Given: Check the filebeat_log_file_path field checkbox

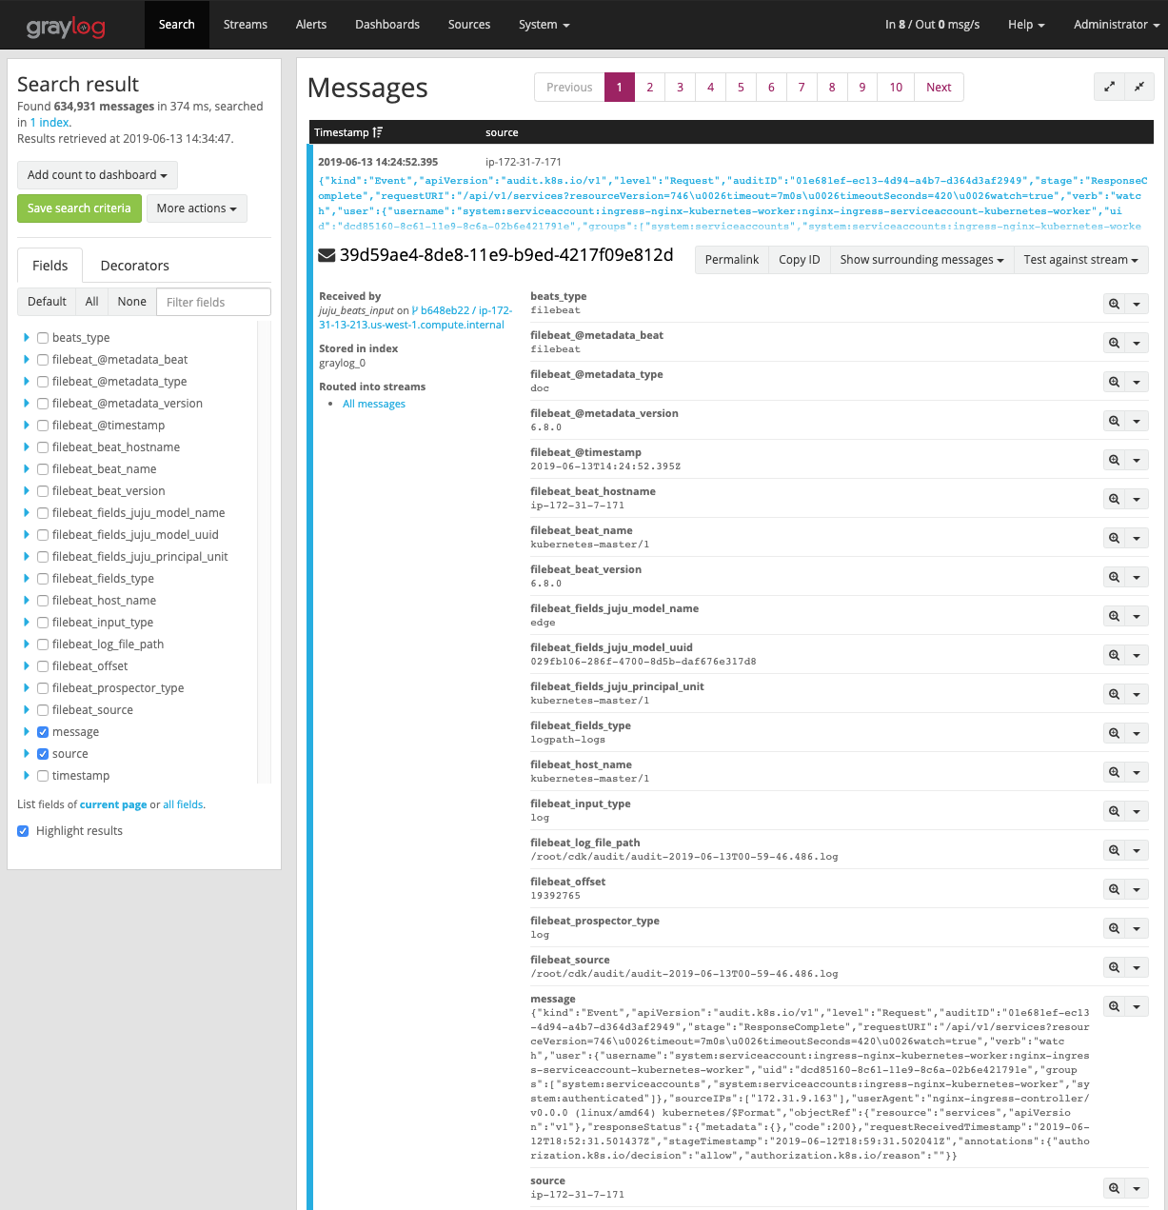Looking at the screenshot, I should [43, 645].
